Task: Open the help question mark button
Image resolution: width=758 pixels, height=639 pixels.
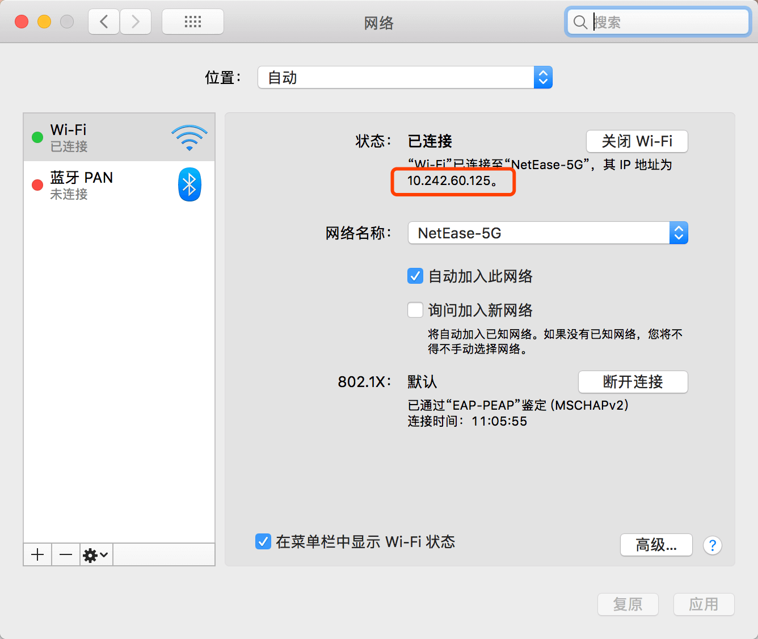Action: (x=712, y=545)
